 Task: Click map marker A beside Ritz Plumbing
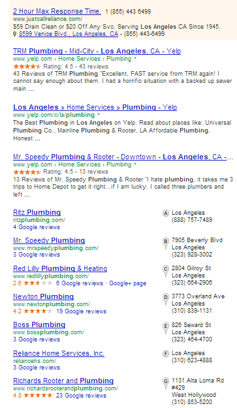point(166,213)
